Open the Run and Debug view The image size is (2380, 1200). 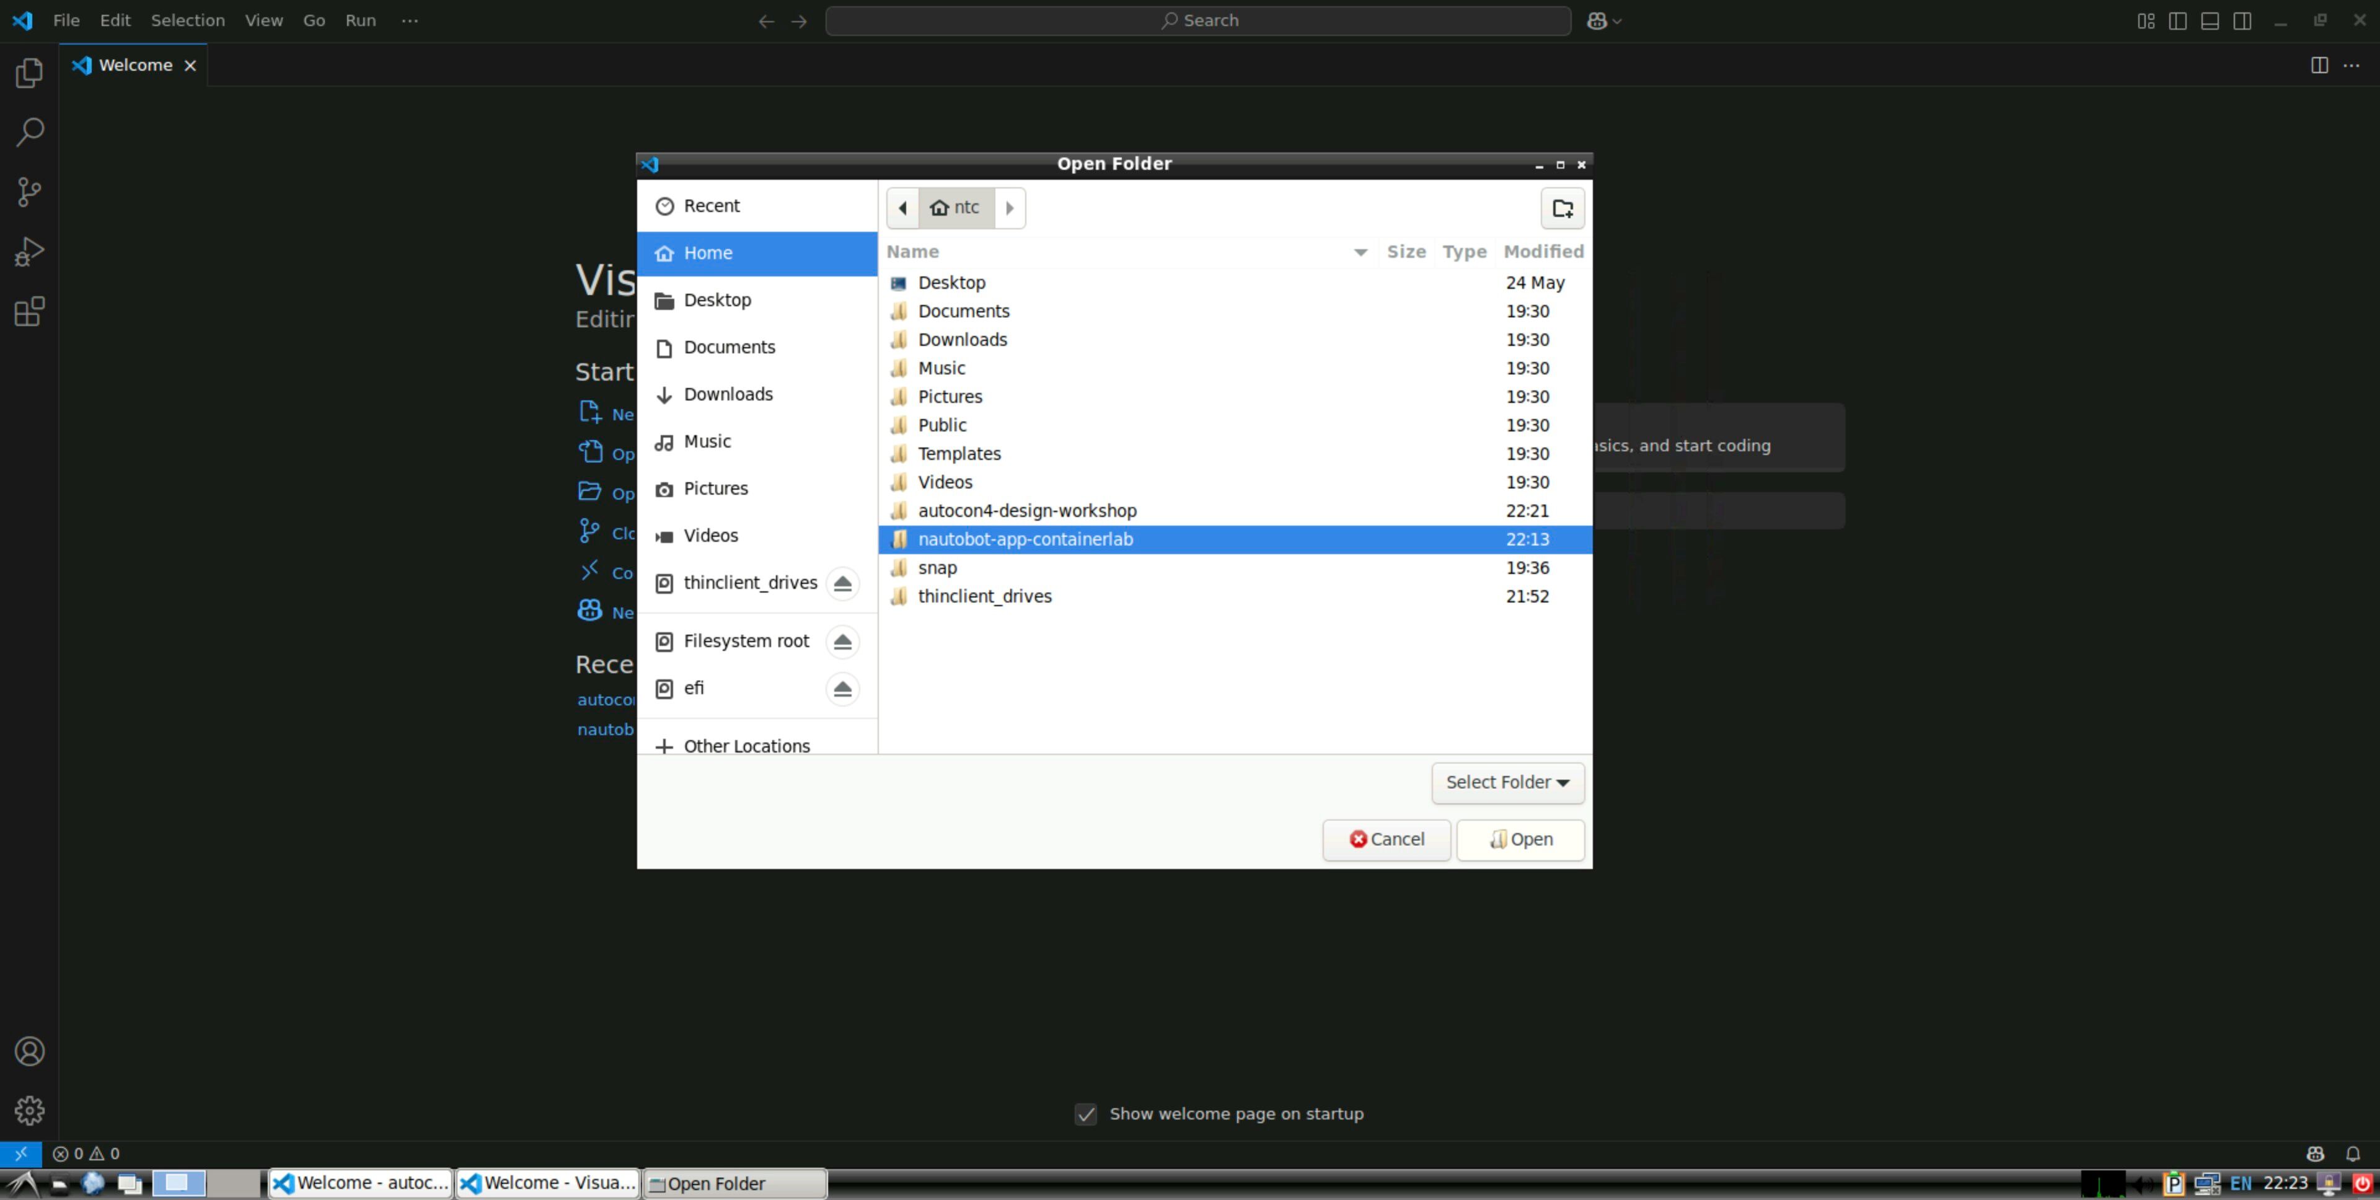click(x=30, y=251)
